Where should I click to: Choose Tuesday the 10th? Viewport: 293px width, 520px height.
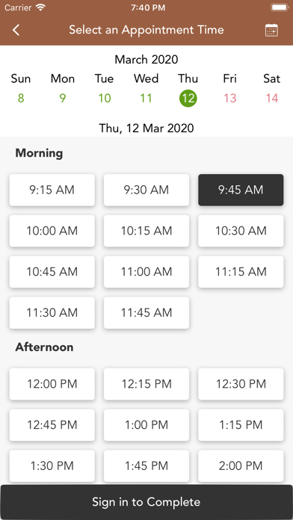point(105,98)
